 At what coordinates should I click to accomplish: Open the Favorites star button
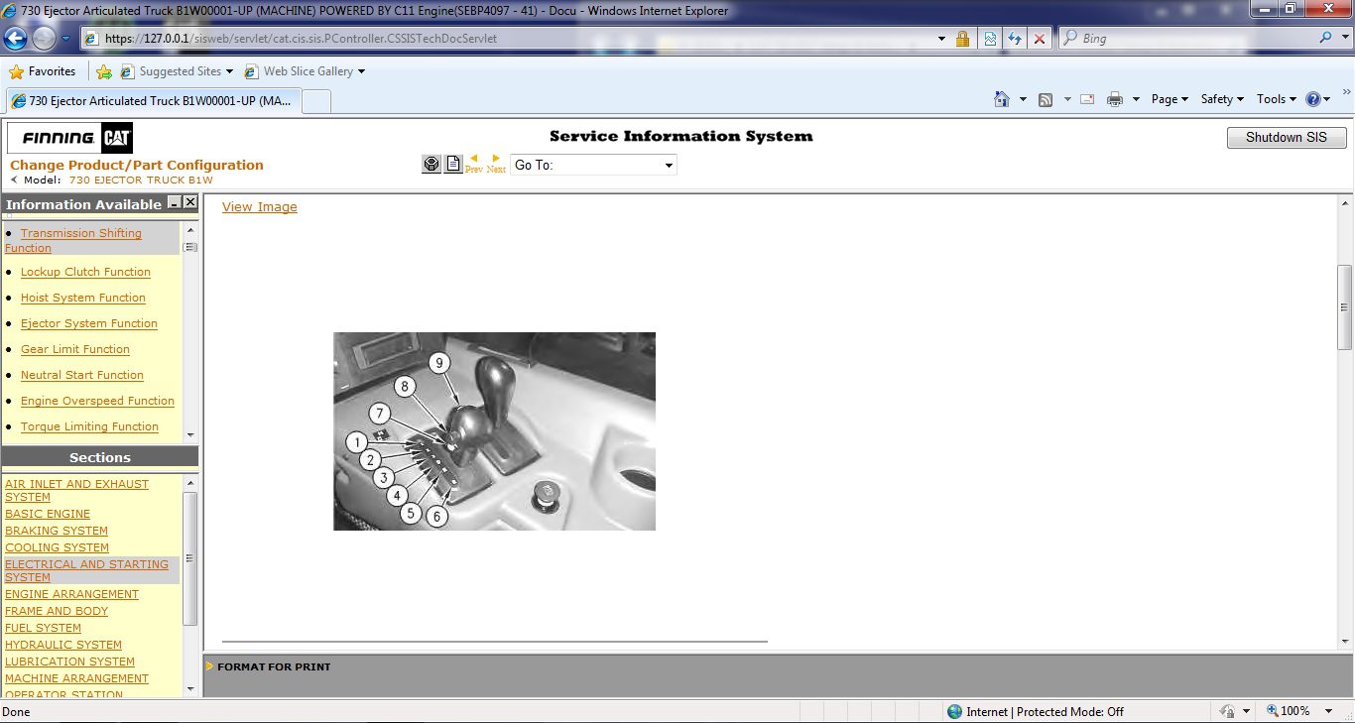pyautogui.click(x=43, y=71)
